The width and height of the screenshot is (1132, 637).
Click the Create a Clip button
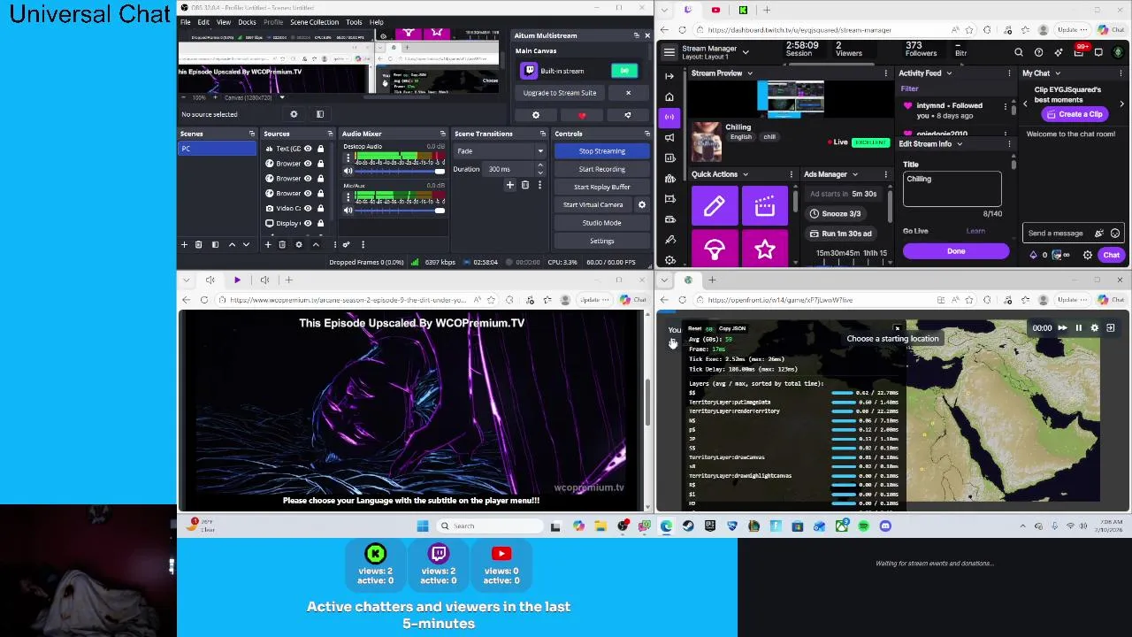1074,114
